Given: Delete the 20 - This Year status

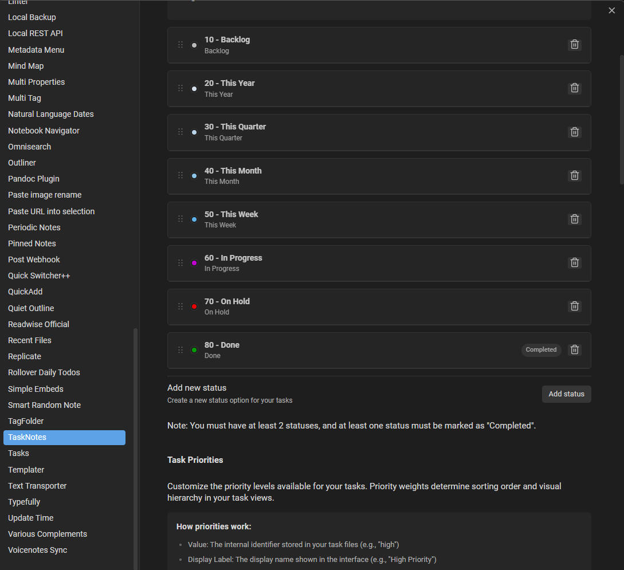Looking at the screenshot, I should click(x=574, y=88).
